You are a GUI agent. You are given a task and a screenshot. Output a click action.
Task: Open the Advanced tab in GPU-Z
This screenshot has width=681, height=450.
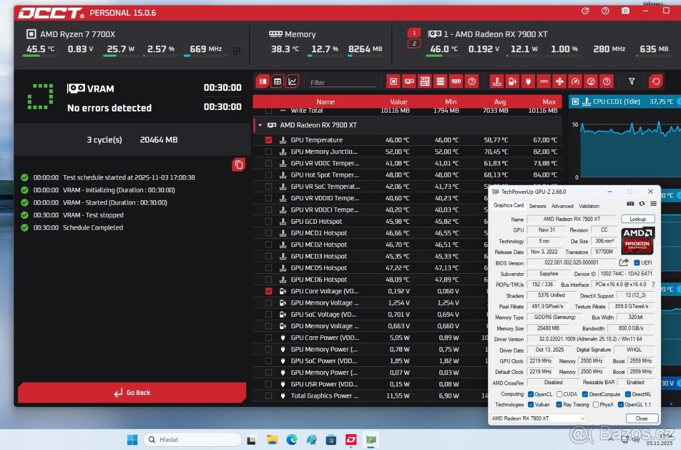click(x=562, y=206)
